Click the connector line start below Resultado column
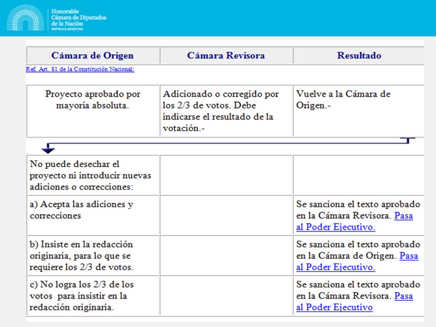 [408, 140]
